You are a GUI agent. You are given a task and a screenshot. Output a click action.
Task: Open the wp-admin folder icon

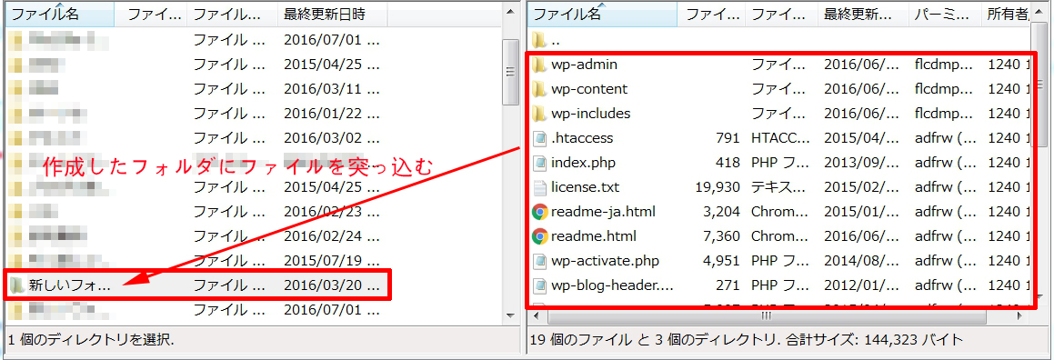point(539,65)
